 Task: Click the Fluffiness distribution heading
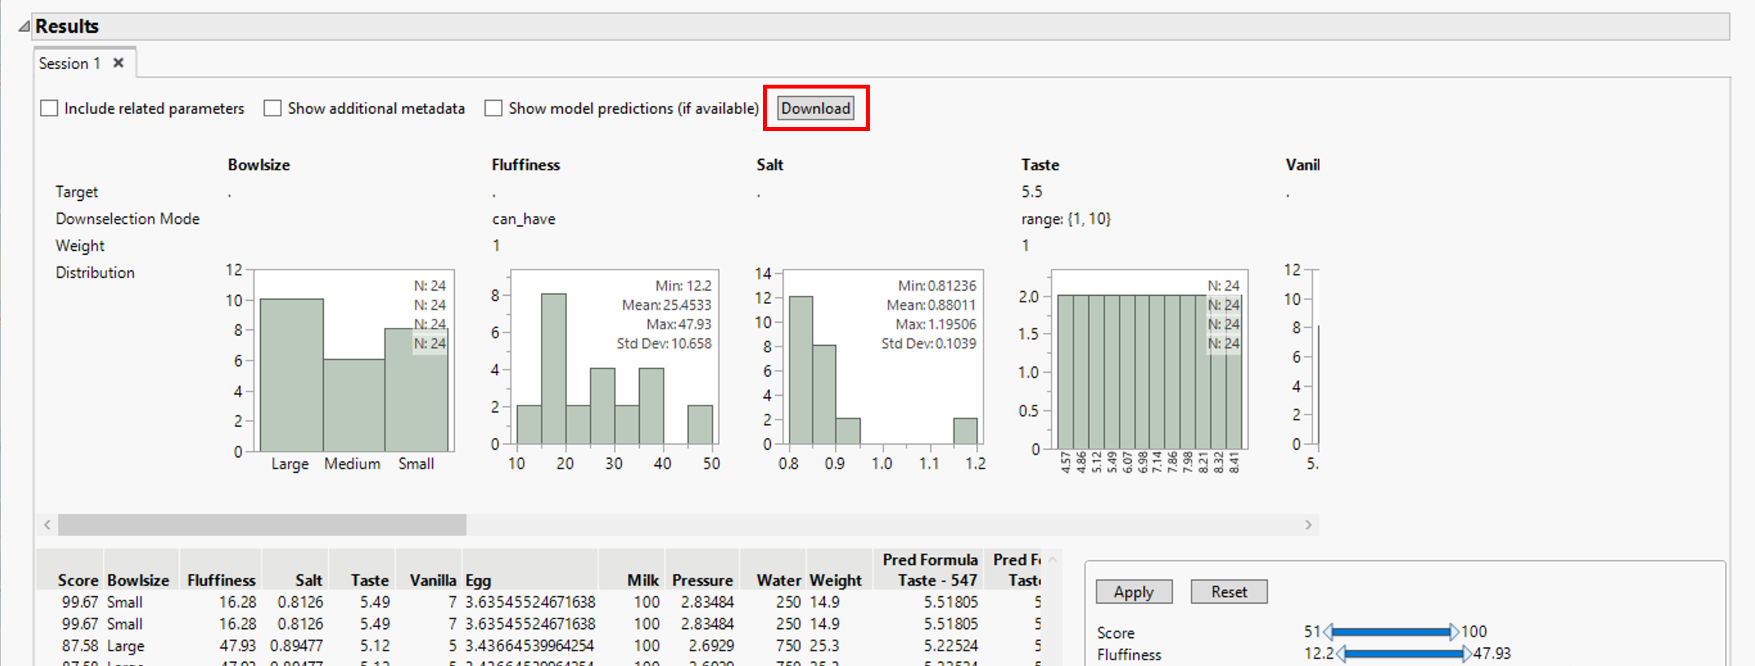pyautogui.click(x=525, y=165)
